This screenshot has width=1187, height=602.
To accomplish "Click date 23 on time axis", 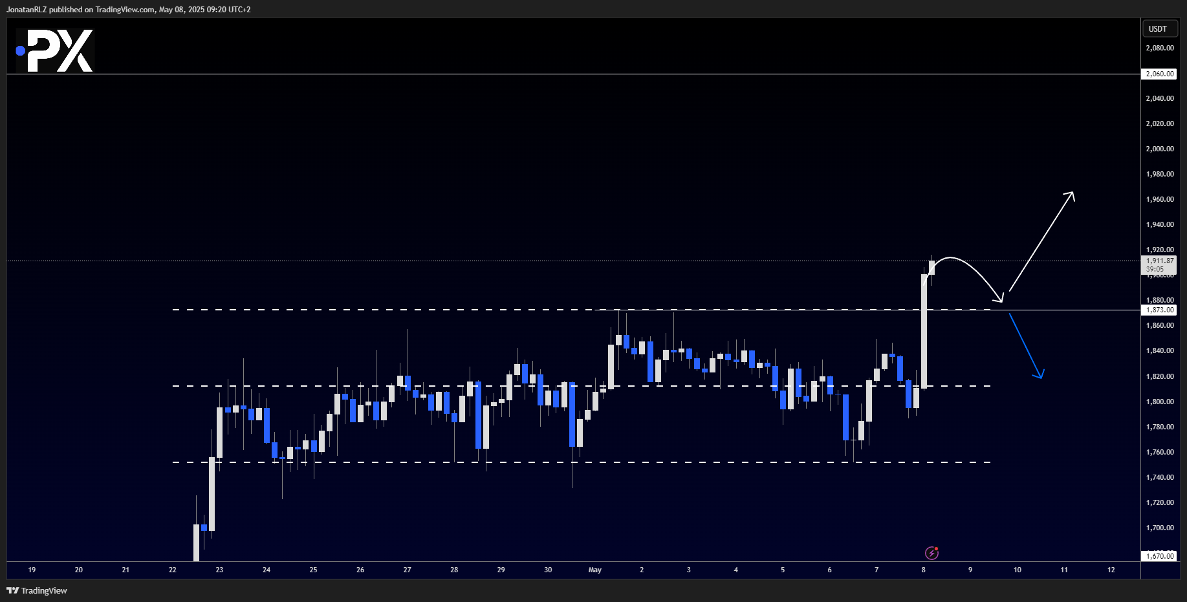I will tap(219, 570).
